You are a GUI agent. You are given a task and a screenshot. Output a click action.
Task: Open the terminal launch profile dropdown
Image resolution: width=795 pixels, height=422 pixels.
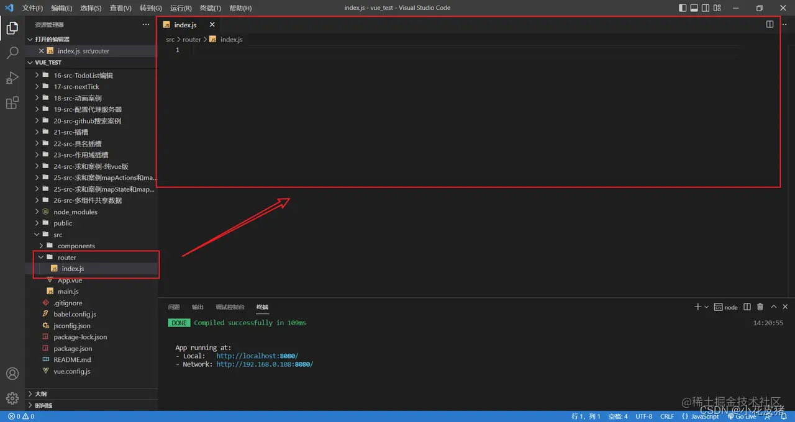click(706, 307)
